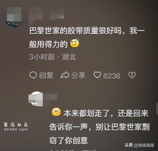Image resolution: width=158 pixels, height=151 pixels.
Task: Select the comment text about 巴黎世家 tape
Action: 87,37
